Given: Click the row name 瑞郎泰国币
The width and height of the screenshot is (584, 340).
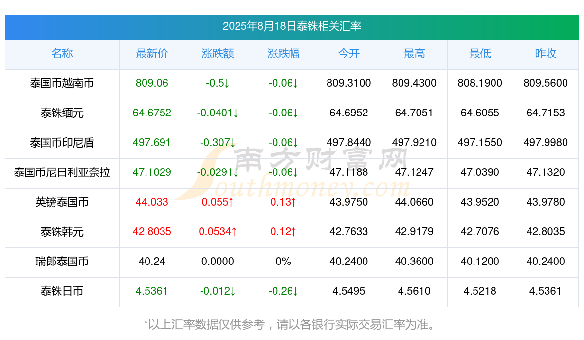Looking at the screenshot, I should coord(62,262).
